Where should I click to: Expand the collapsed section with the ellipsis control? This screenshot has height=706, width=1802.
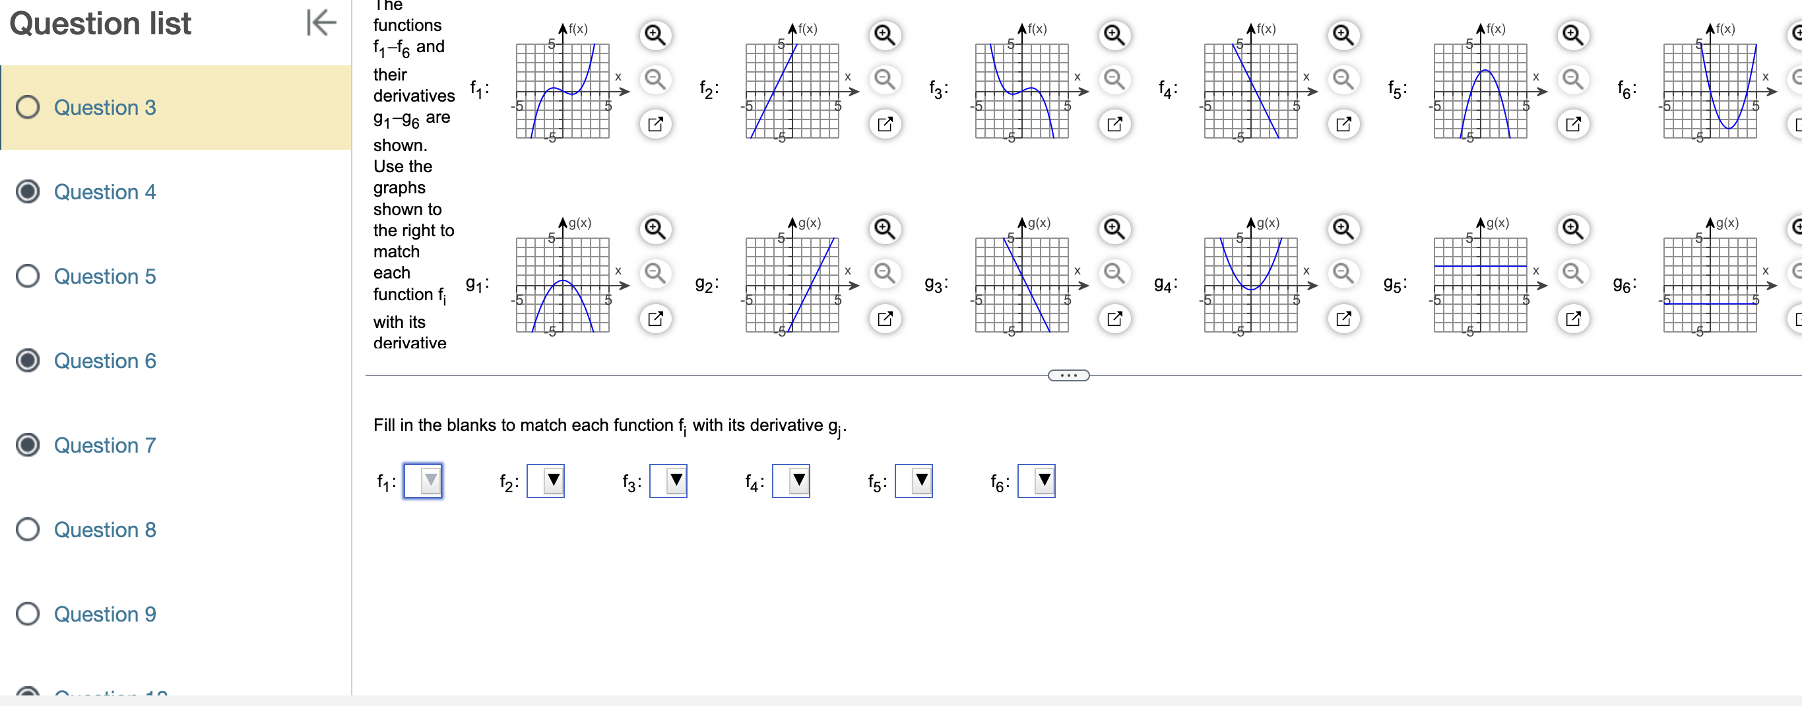coord(1068,375)
